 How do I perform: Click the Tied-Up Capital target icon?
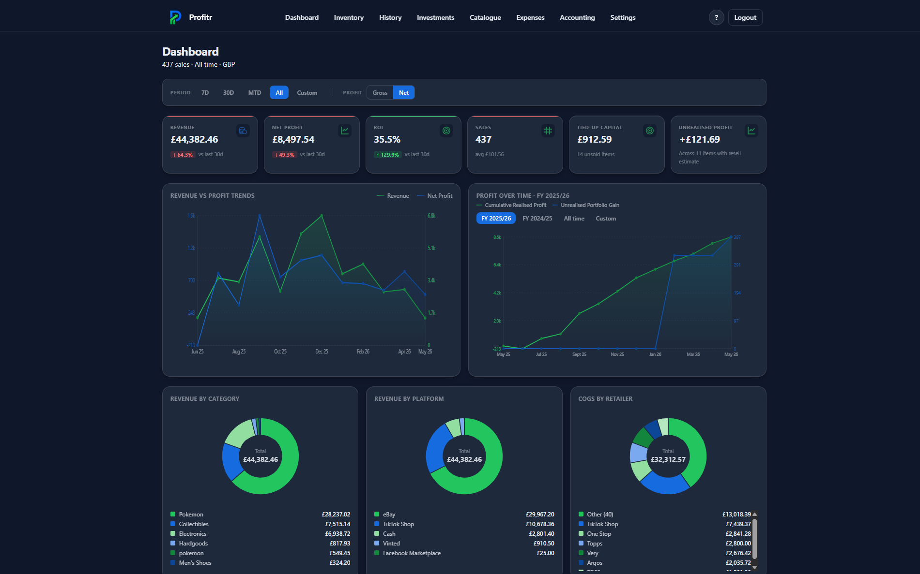tap(650, 131)
